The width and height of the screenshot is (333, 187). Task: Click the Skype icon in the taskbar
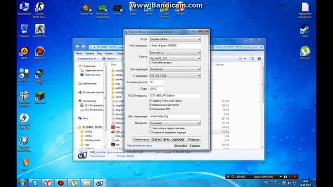[x=35, y=183]
